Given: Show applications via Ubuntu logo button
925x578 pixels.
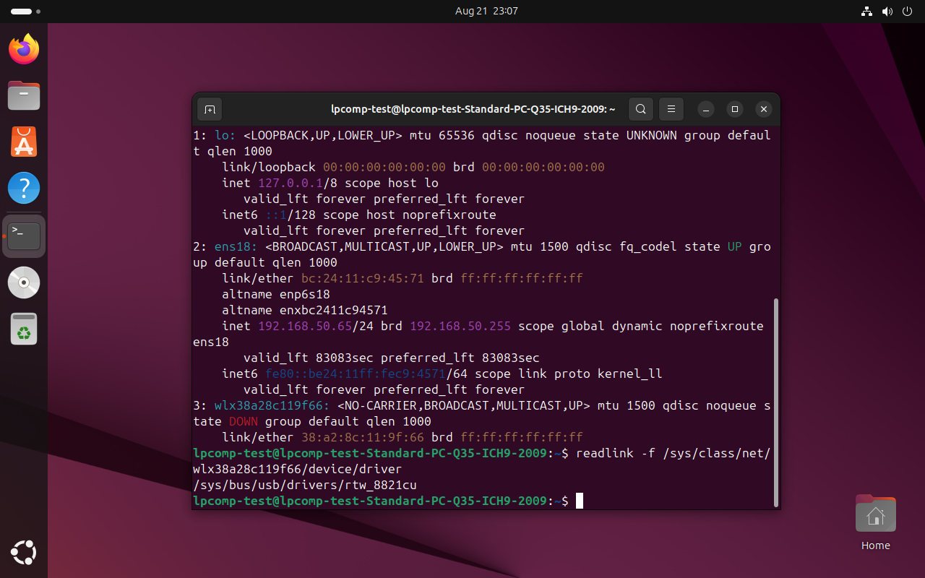Looking at the screenshot, I should (x=24, y=553).
